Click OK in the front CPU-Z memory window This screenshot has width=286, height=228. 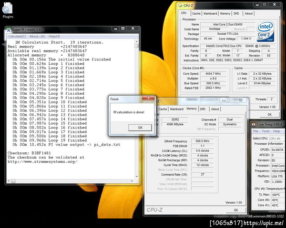pyautogui.click(x=236, y=210)
